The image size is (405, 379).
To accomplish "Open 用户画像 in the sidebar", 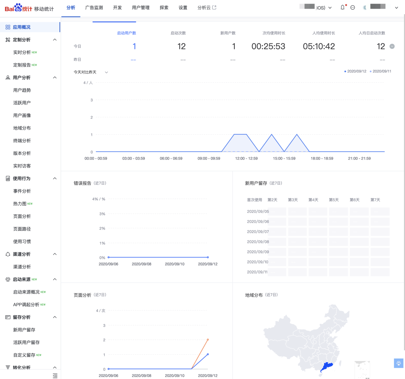I will pos(22,115).
